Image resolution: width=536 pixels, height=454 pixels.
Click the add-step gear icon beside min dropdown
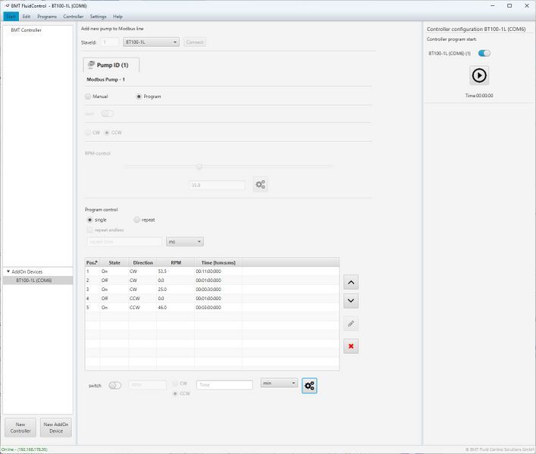pyautogui.click(x=309, y=386)
